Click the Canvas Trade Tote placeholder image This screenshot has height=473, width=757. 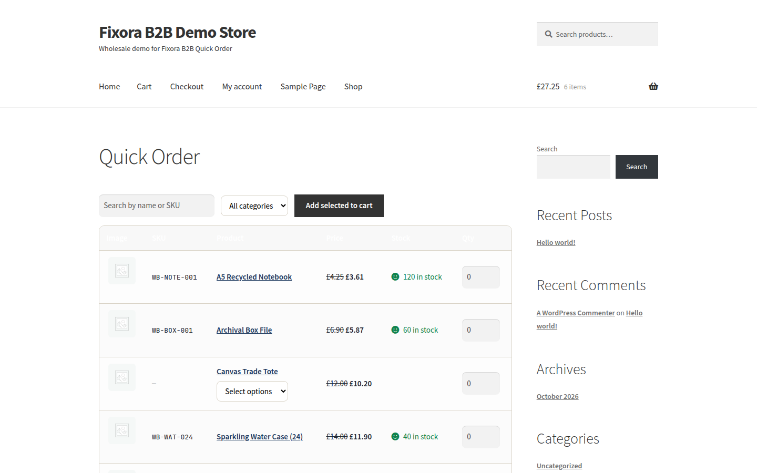click(122, 377)
